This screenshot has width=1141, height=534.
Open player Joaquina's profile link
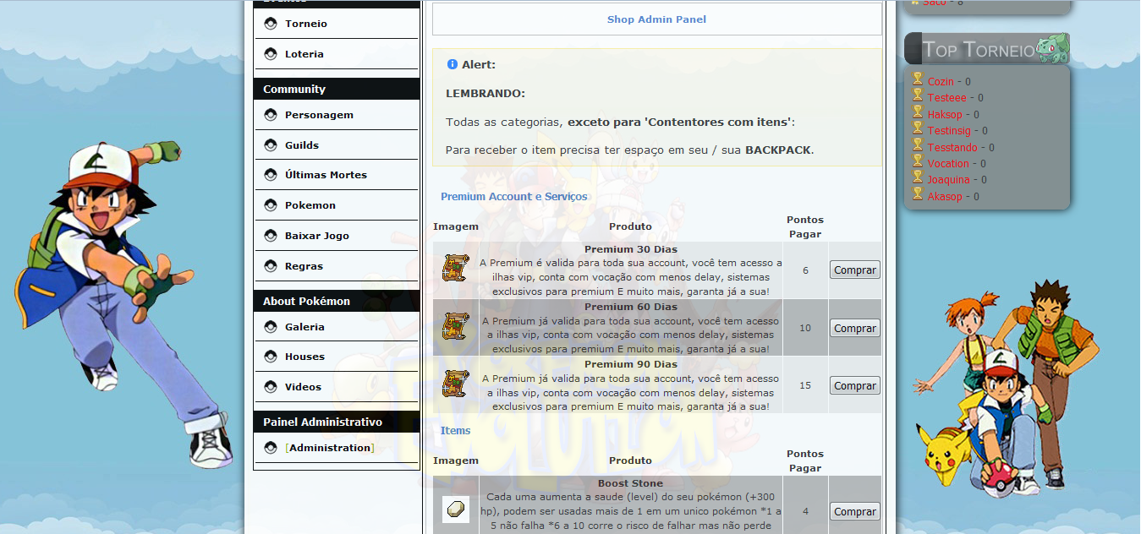click(x=948, y=180)
